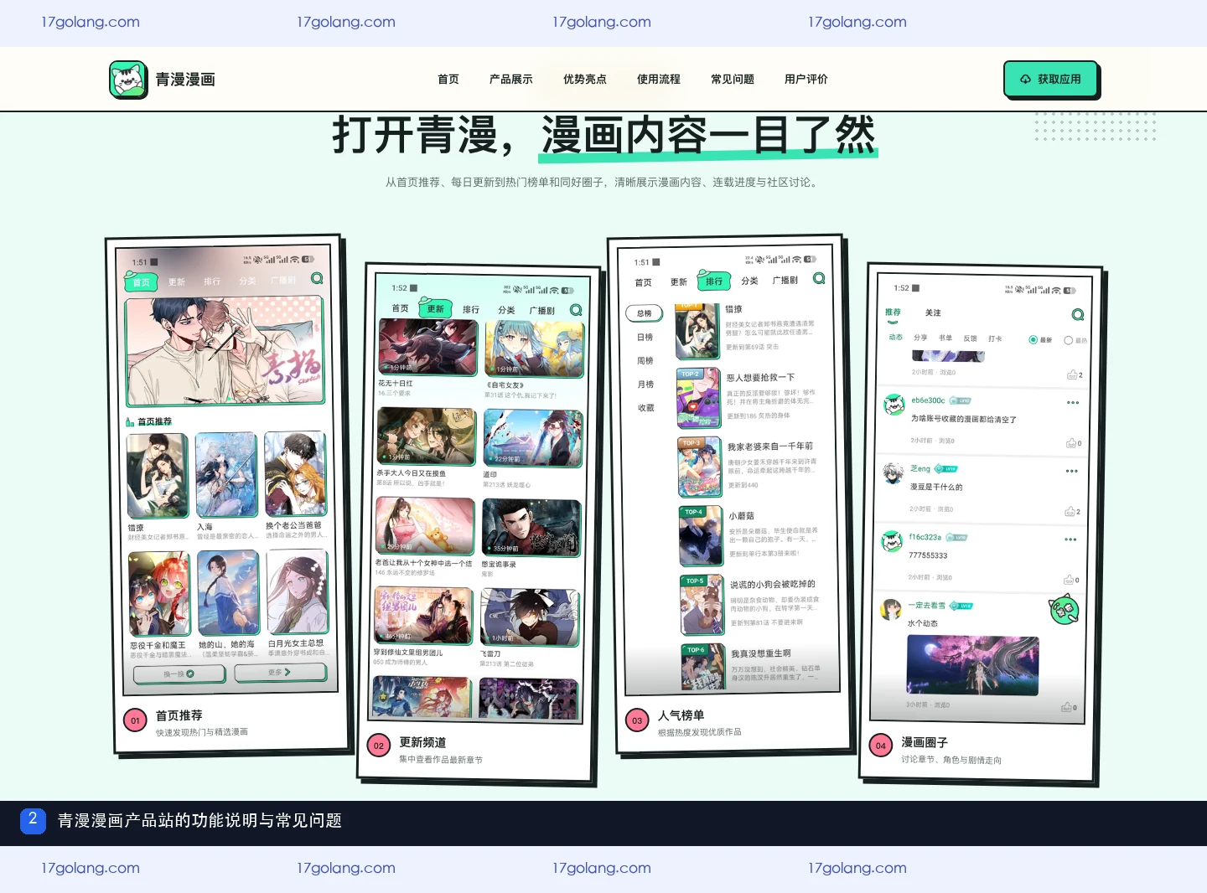Viewport: 1207px width, 893px height.
Task: Click the search icon in first phone screenshot
Action: coord(317,278)
